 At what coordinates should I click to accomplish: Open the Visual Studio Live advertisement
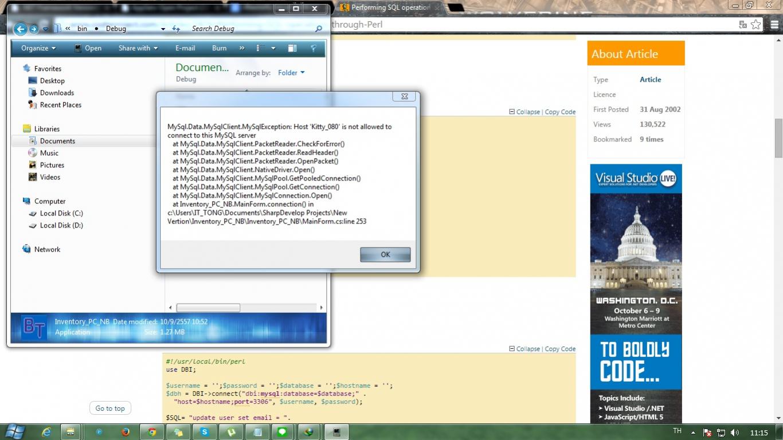636,293
